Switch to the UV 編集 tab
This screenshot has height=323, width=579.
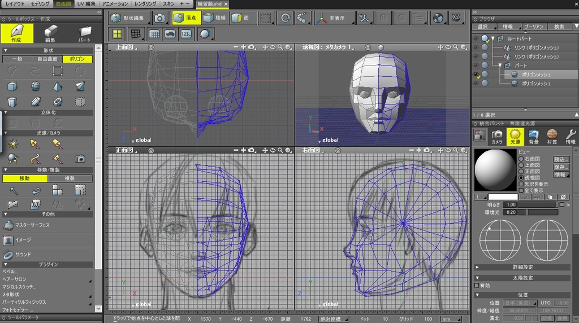(87, 4)
